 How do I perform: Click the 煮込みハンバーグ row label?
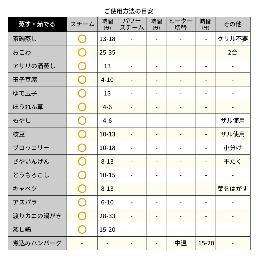[37, 243]
